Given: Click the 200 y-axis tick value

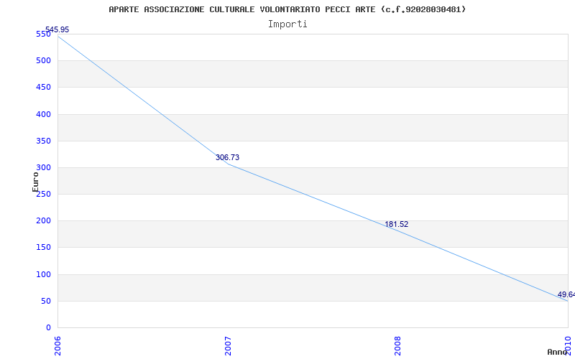Looking at the screenshot, I should pyautogui.click(x=43, y=221).
